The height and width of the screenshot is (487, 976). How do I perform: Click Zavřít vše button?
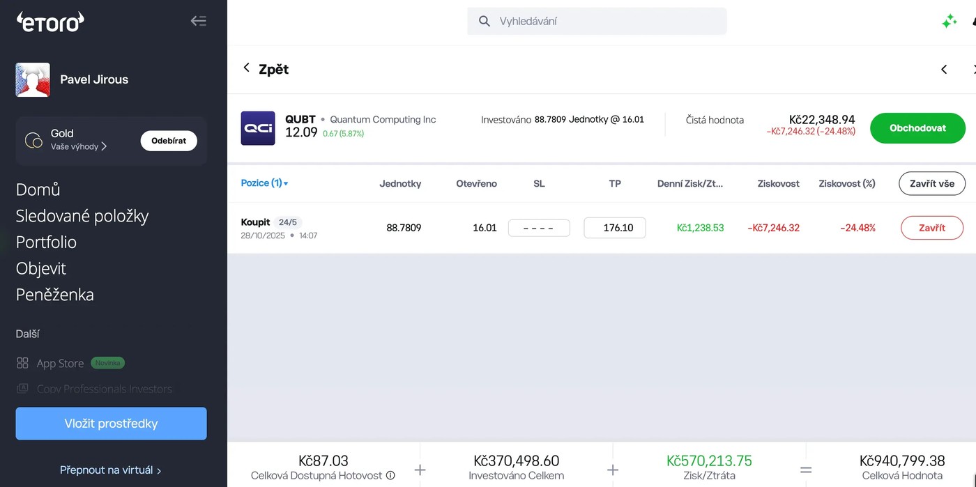[932, 183]
